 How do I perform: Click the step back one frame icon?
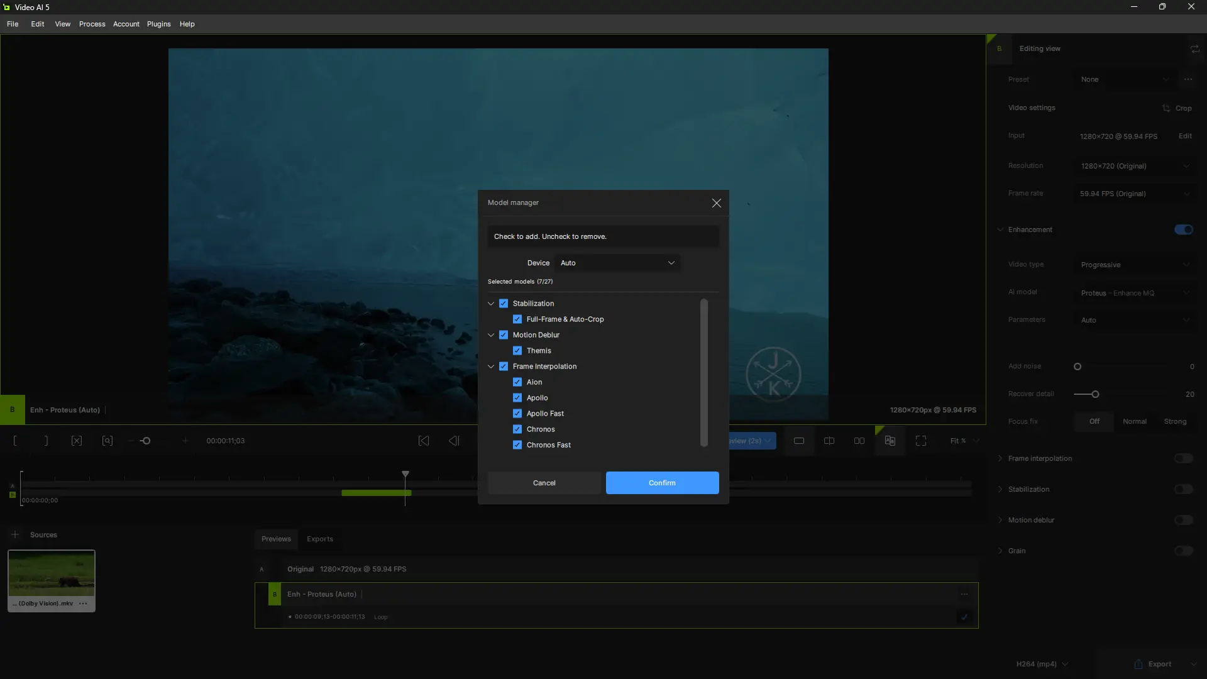coord(454,441)
